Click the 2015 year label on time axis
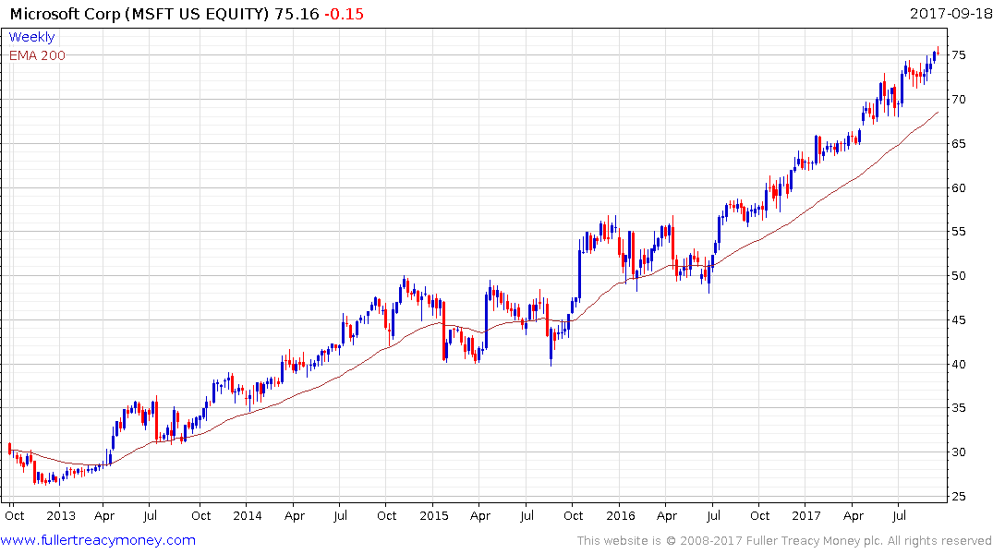Viewport: 993px width, 554px height. coord(434,515)
